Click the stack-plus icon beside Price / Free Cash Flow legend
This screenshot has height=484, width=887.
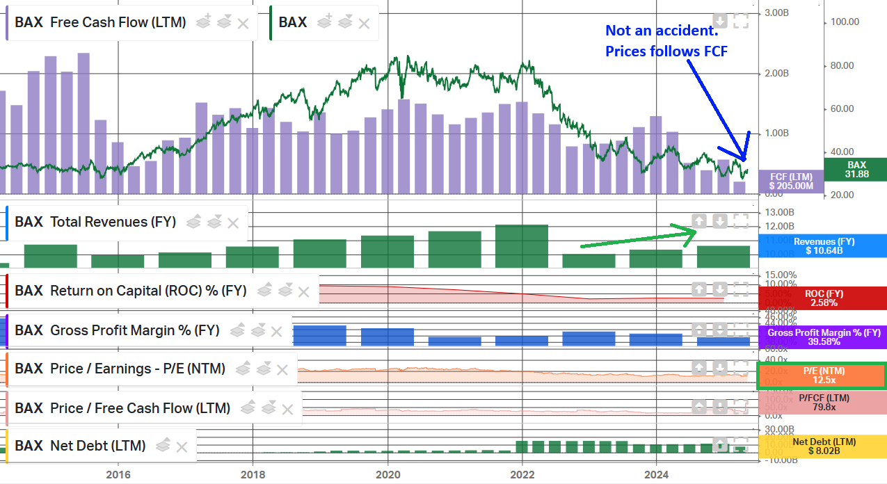pos(248,408)
